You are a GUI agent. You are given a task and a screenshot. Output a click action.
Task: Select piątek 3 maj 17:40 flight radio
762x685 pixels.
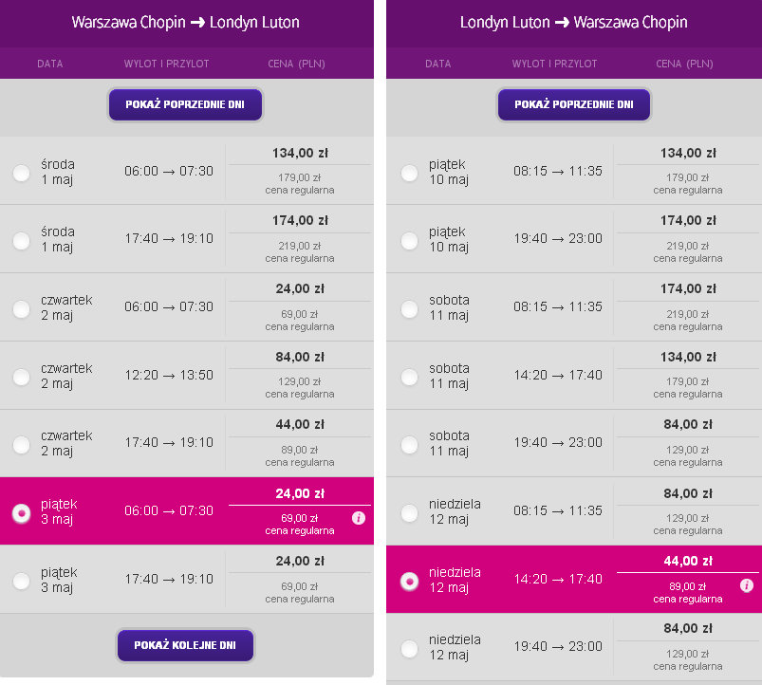[x=22, y=581]
